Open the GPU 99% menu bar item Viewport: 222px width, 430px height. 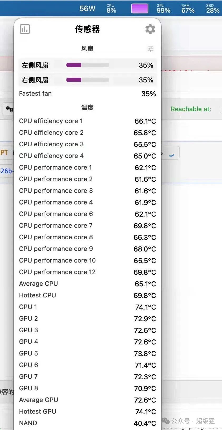(163, 8)
